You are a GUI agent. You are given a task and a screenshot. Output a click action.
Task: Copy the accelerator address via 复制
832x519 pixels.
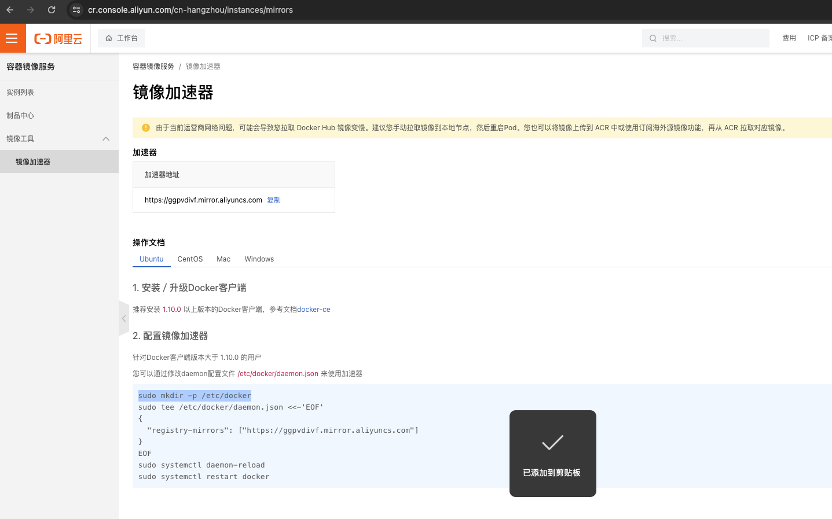[274, 200]
